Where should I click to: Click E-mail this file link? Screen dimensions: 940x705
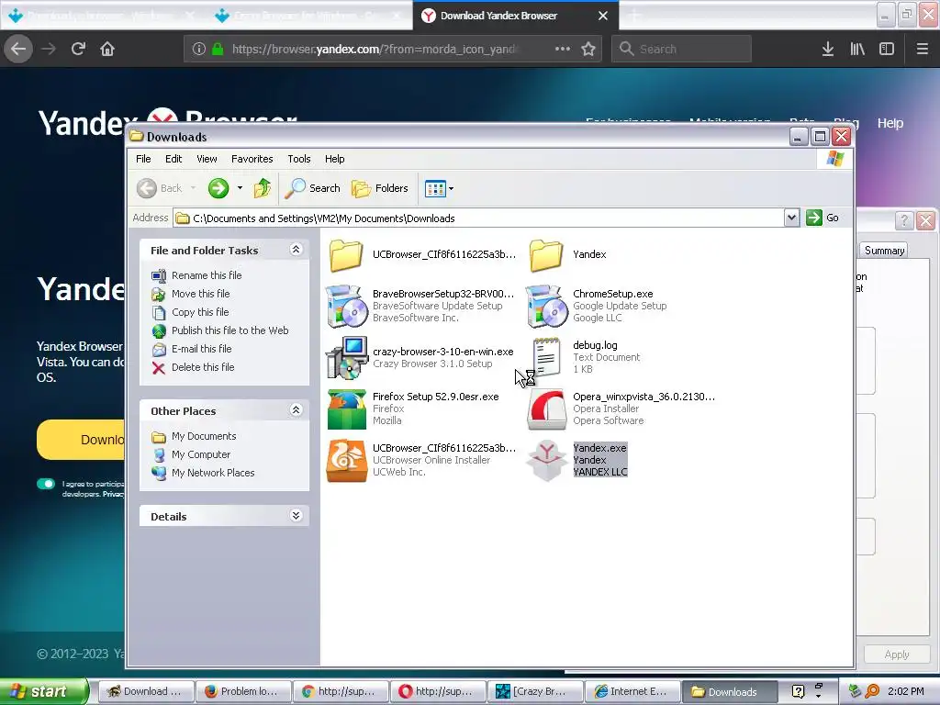click(201, 349)
